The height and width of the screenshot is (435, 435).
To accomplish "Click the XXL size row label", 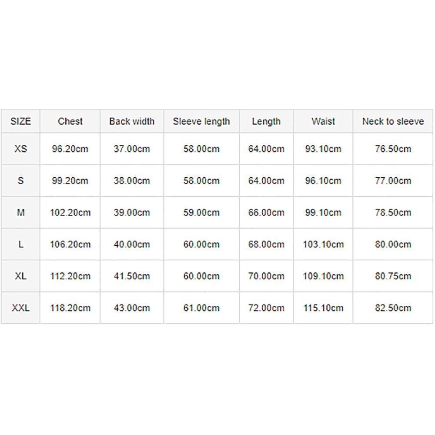I will tap(20, 308).
